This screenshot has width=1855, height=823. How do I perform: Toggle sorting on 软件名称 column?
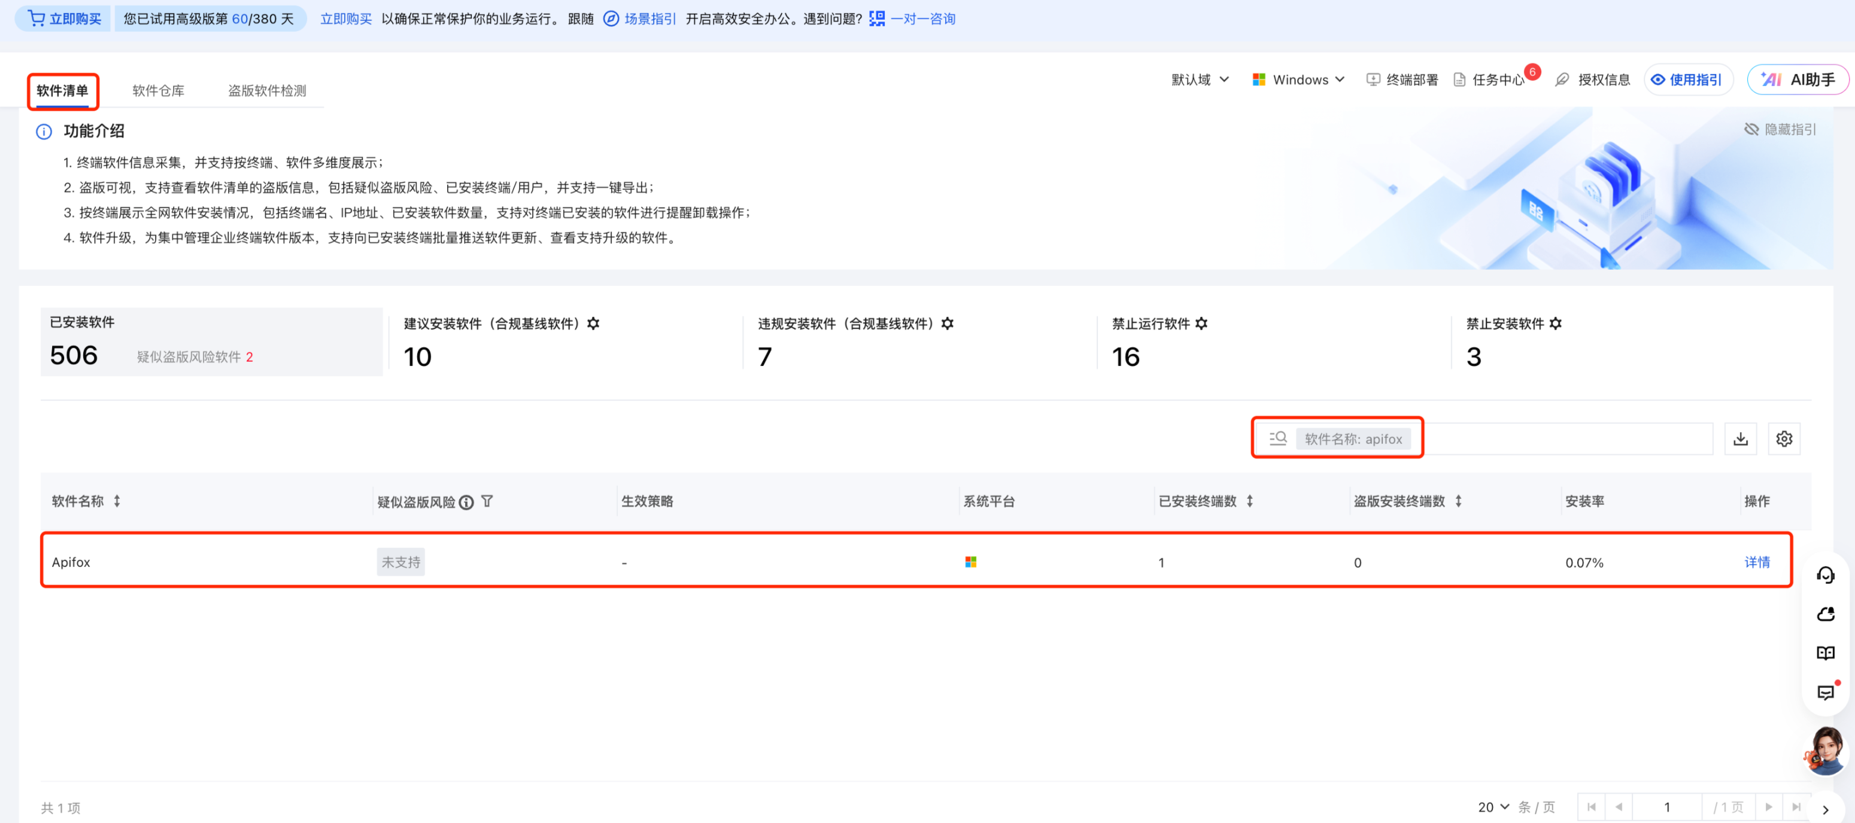pyautogui.click(x=117, y=501)
